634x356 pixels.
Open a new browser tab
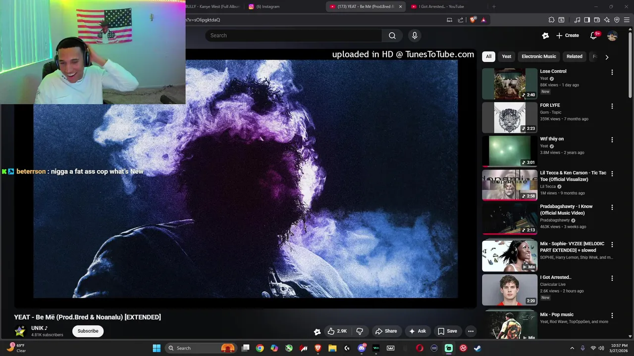pos(494,6)
